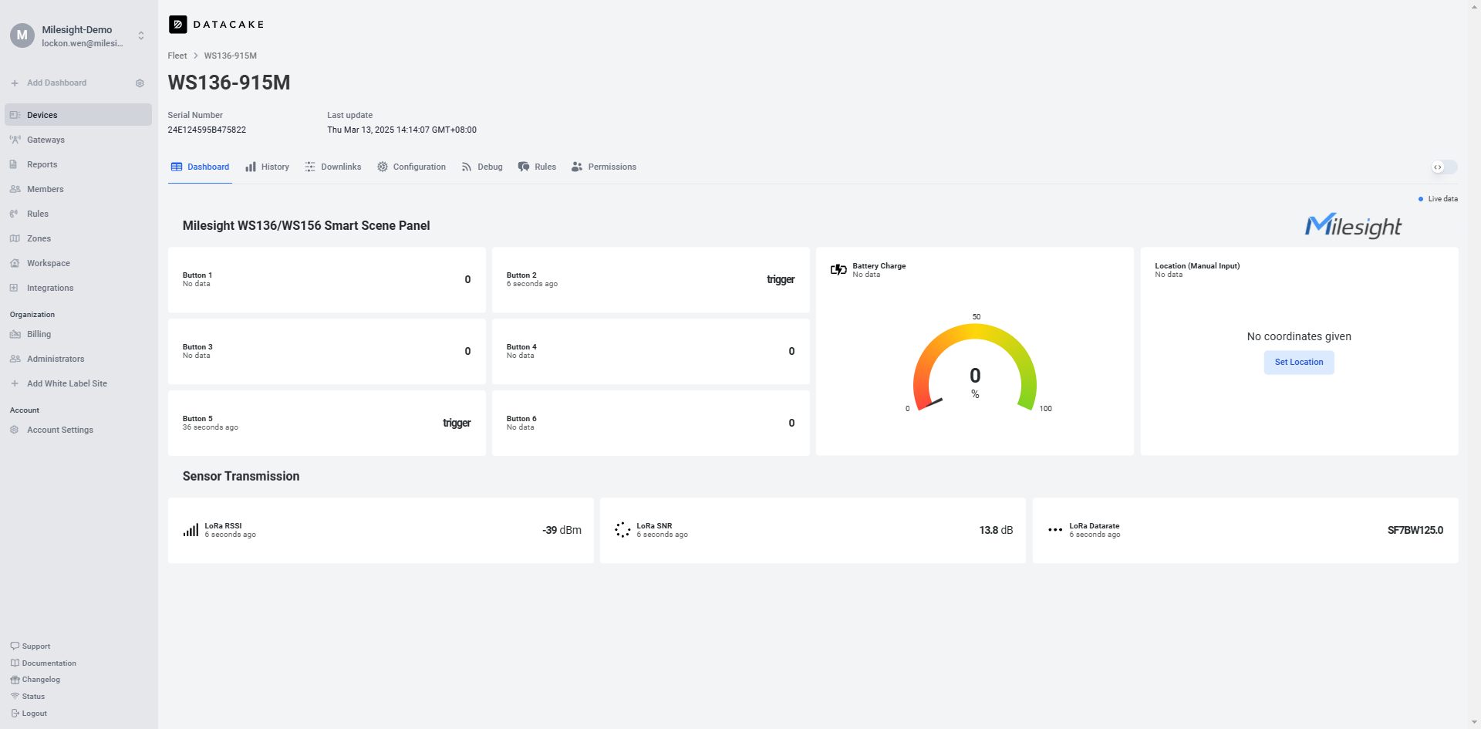
Task: Open the Configuration tab
Action: 411,167
